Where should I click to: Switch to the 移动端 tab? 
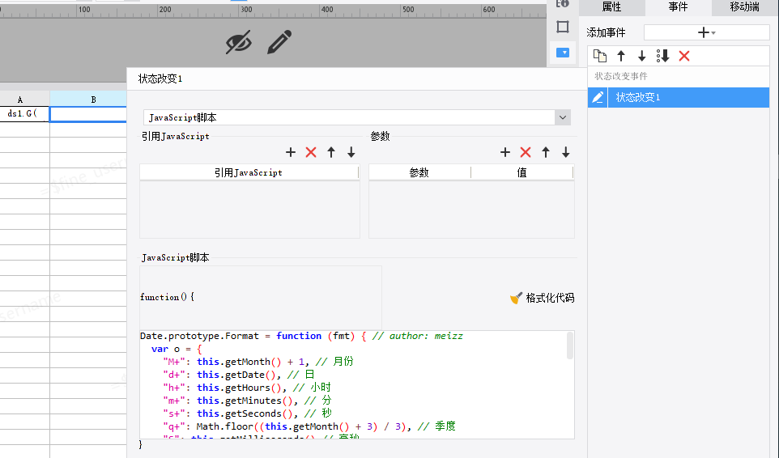(x=744, y=7)
